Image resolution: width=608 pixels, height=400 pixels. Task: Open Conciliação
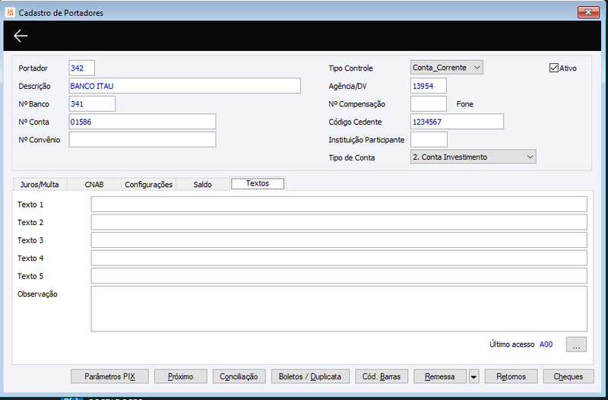pyautogui.click(x=239, y=376)
